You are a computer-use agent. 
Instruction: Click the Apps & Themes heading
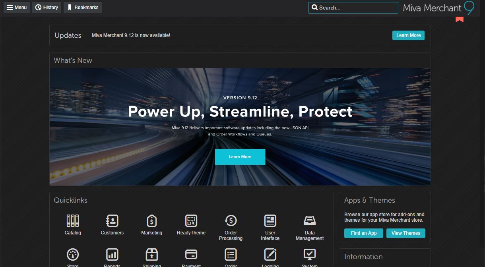click(x=370, y=200)
